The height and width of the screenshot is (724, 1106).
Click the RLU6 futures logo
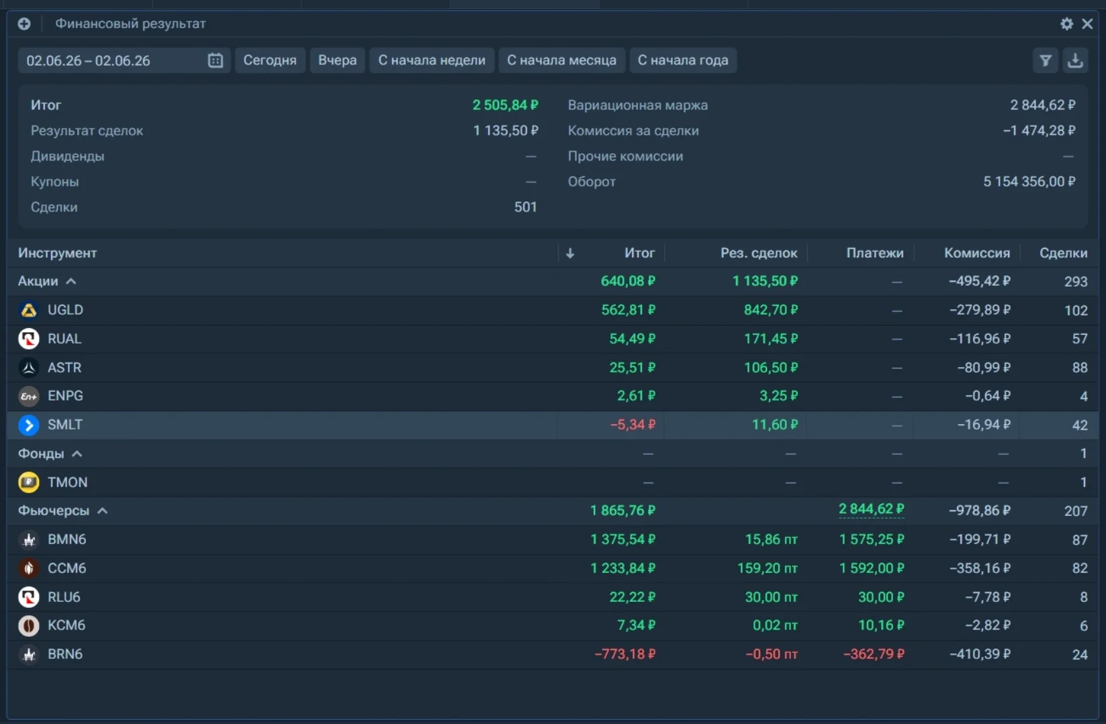[x=28, y=597]
